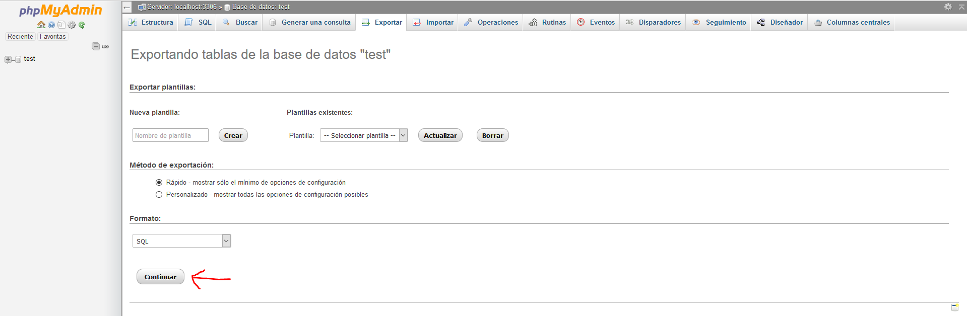Click the Servidor: localhost:3306 breadcrumb link
Image resolution: width=967 pixels, height=316 pixels.
point(182,7)
